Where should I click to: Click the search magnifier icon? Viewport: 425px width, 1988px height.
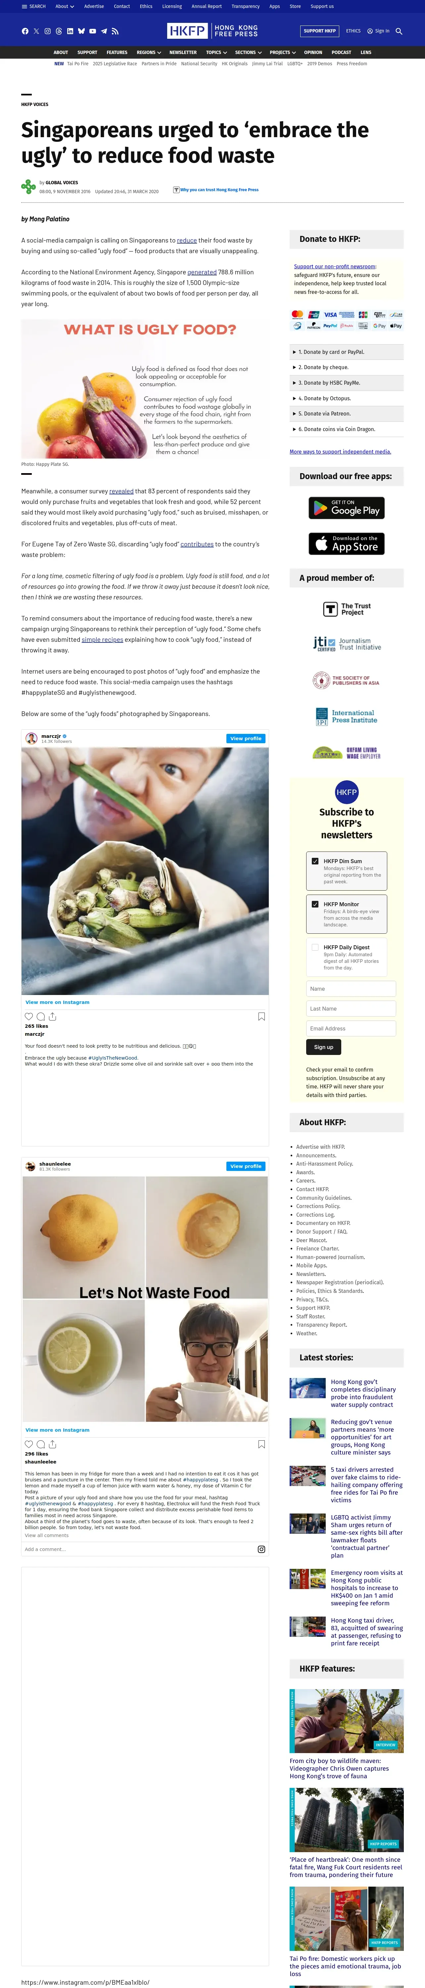click(x=399, y=31)
